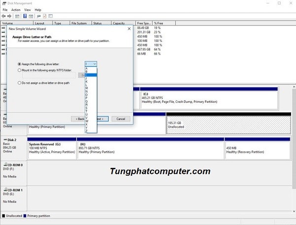This screenshot has width=296, height=225.
Task: Click the Properties checkmark toolbar icon
Action: click(x=44, y=16)
